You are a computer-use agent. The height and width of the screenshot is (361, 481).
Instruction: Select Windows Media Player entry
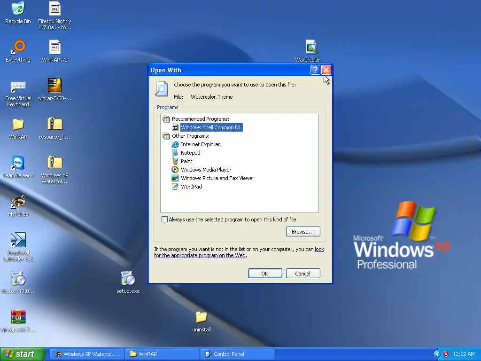tap(206, 169)
